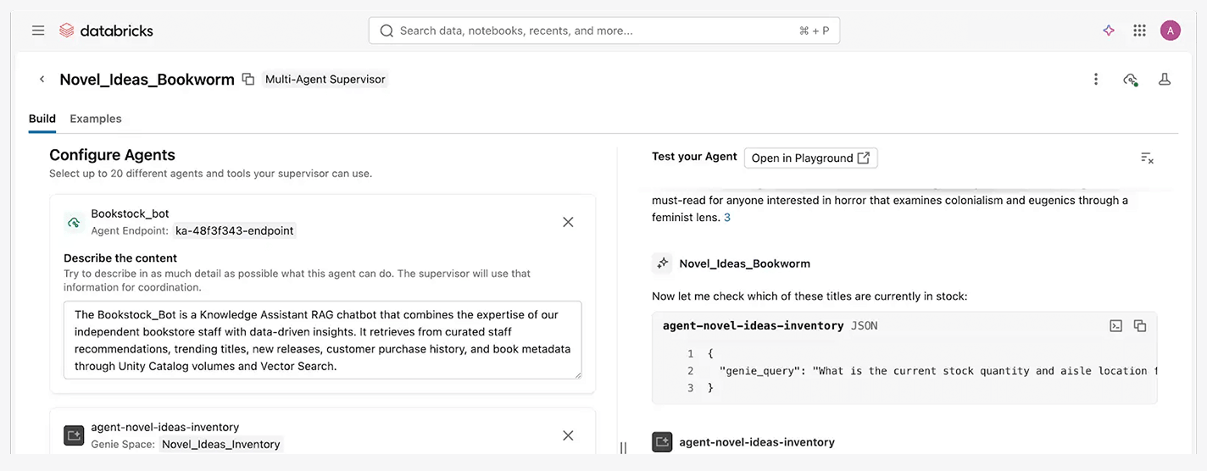Switch to the Examples tab

pos(96,119)
